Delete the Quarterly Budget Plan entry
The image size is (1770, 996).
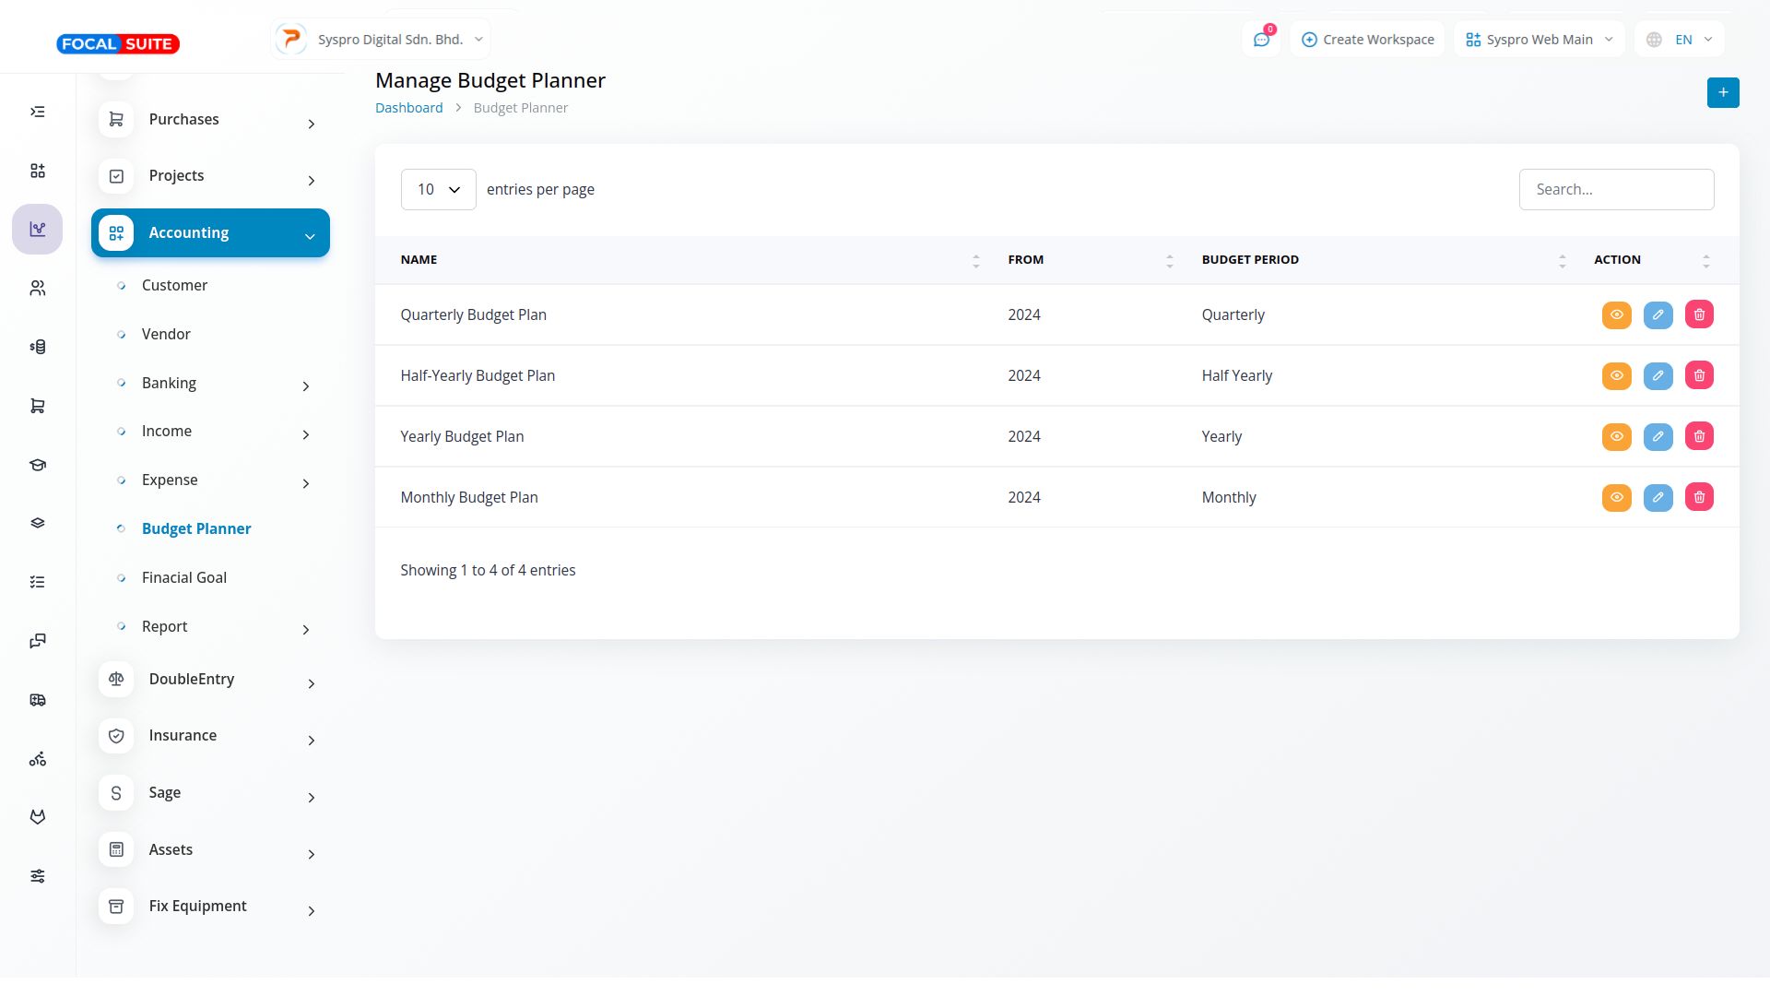(1699, 314)
